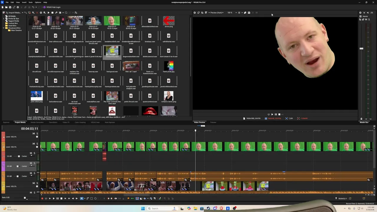The image size is (377, 212).
Task: Switch to the Video FX tab
Action: (x=66, y=122)
